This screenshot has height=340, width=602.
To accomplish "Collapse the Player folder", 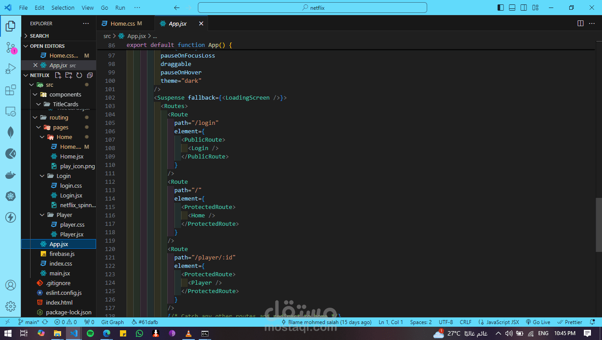I will [64, 215].
